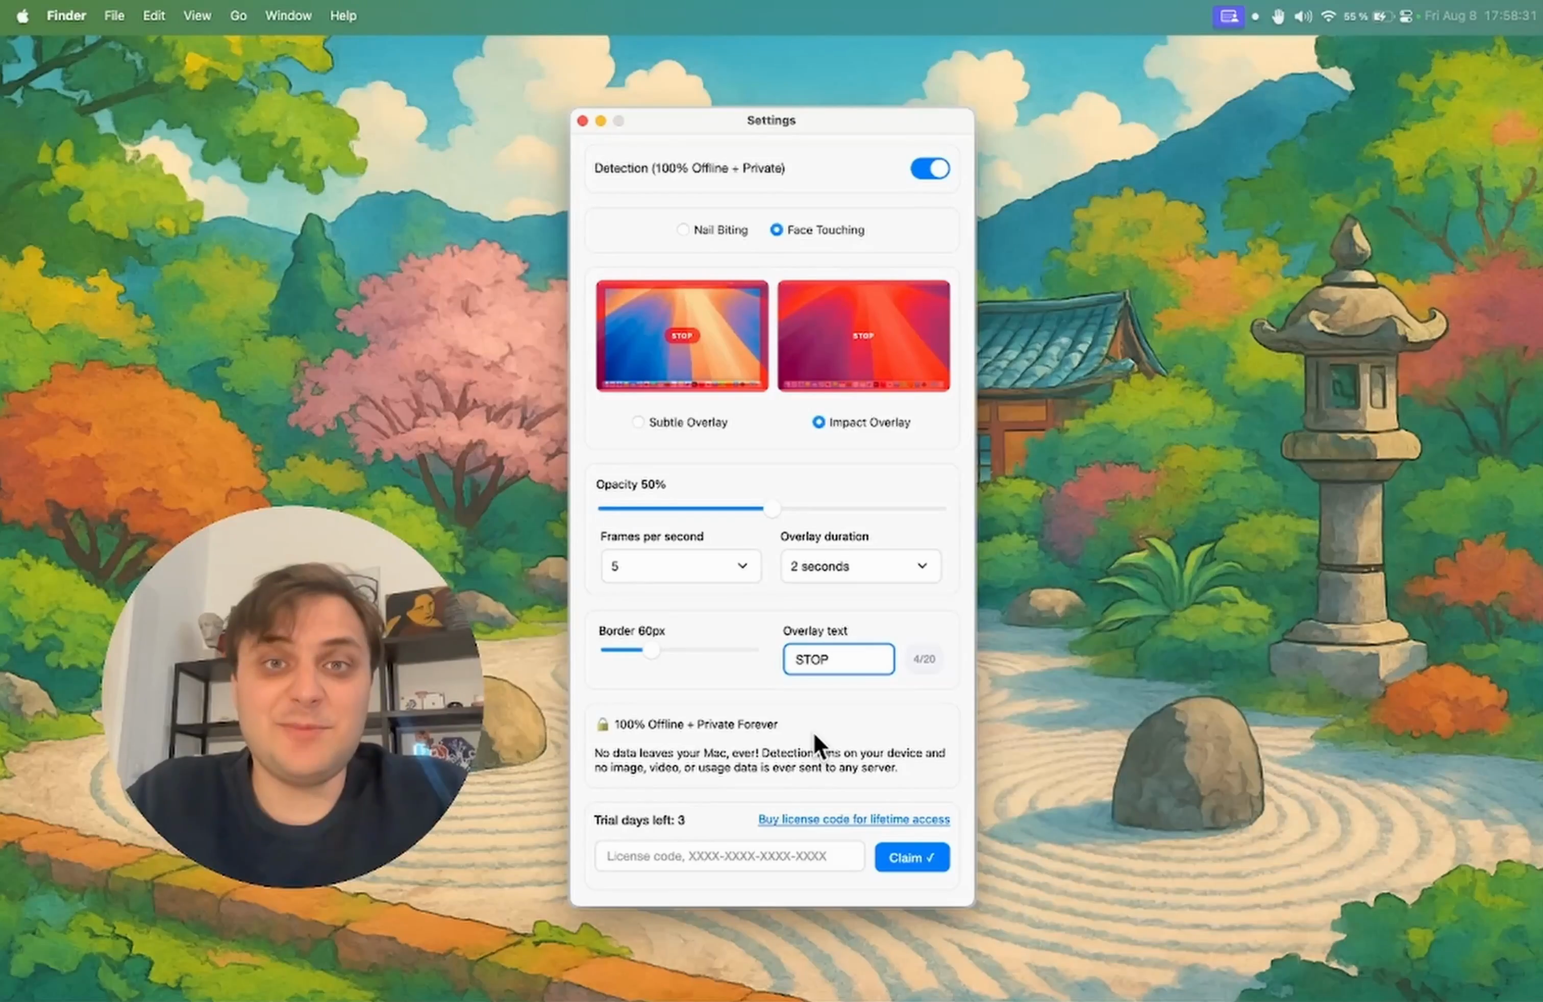This screenshot has height=1002, width=1543.
Task: Click the Subtle Overlay preview thumbnail
Action: click(682, 336)
